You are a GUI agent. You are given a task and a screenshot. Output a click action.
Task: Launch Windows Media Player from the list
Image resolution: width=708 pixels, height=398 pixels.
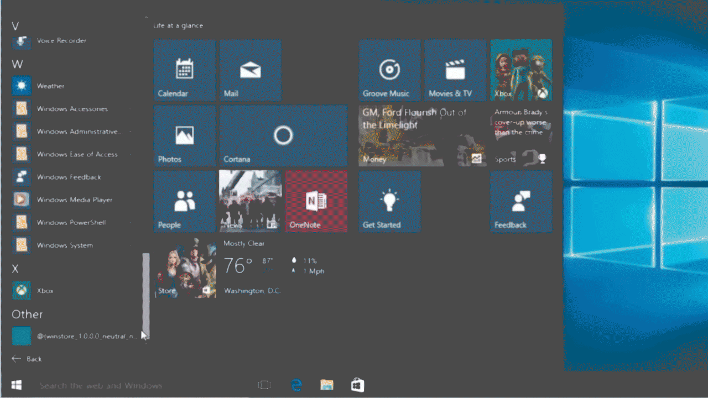(72, 200)
